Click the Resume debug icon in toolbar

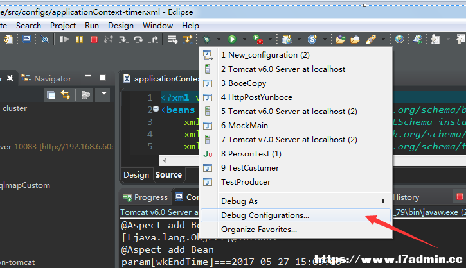pyautogui.click(x=64, y=39)
